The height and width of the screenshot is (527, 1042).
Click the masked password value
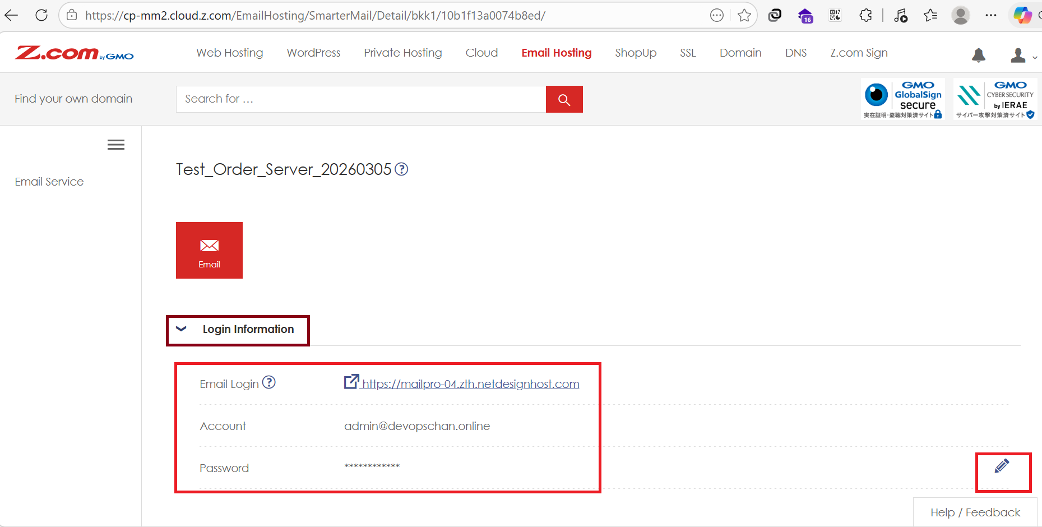coord(372,466)
